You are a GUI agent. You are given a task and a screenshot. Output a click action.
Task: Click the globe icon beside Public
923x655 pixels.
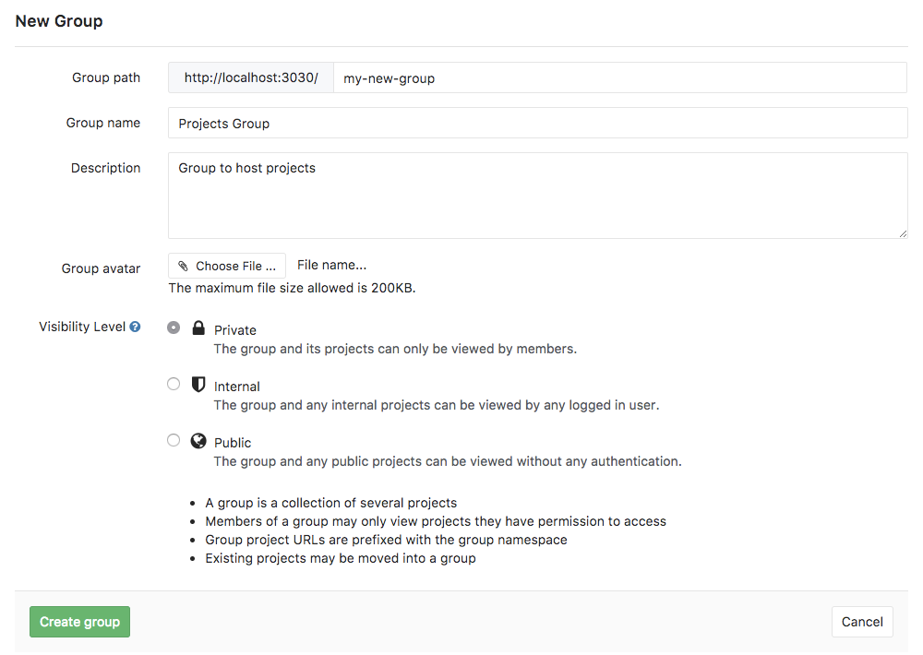point(198,441)
